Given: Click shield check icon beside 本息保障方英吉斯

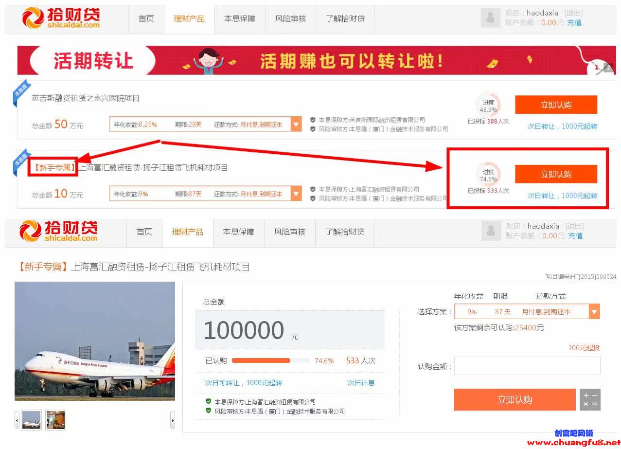Looking at the screenshot, I should point(313,120).
